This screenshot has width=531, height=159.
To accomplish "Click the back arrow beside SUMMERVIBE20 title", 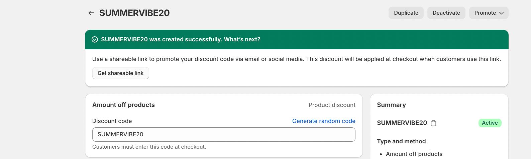I will 91,13.
